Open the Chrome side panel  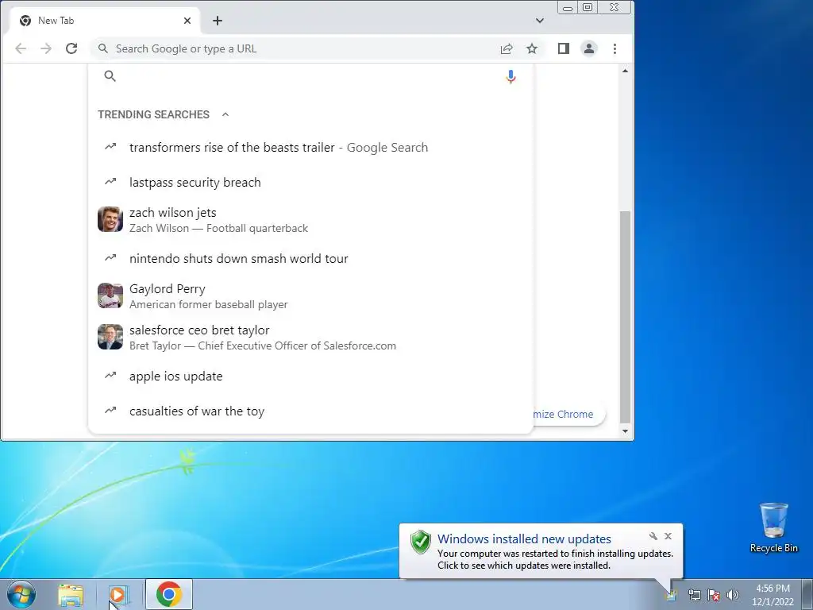coord(564,48)
